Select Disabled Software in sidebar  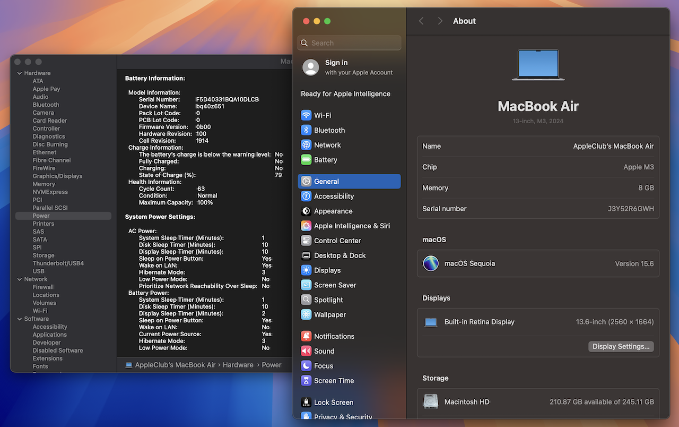[x=58, y=351]
